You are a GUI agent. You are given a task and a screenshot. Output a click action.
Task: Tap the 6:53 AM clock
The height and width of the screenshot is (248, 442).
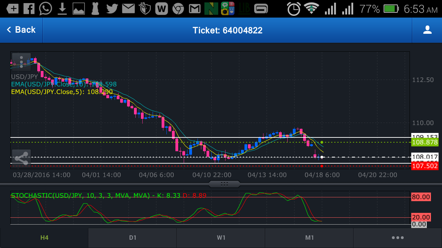coord(420,9)
